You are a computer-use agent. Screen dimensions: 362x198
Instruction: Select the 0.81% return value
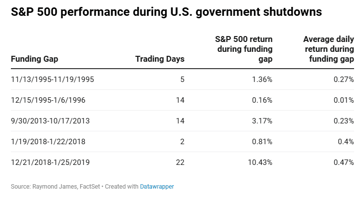tap(262, 141)
